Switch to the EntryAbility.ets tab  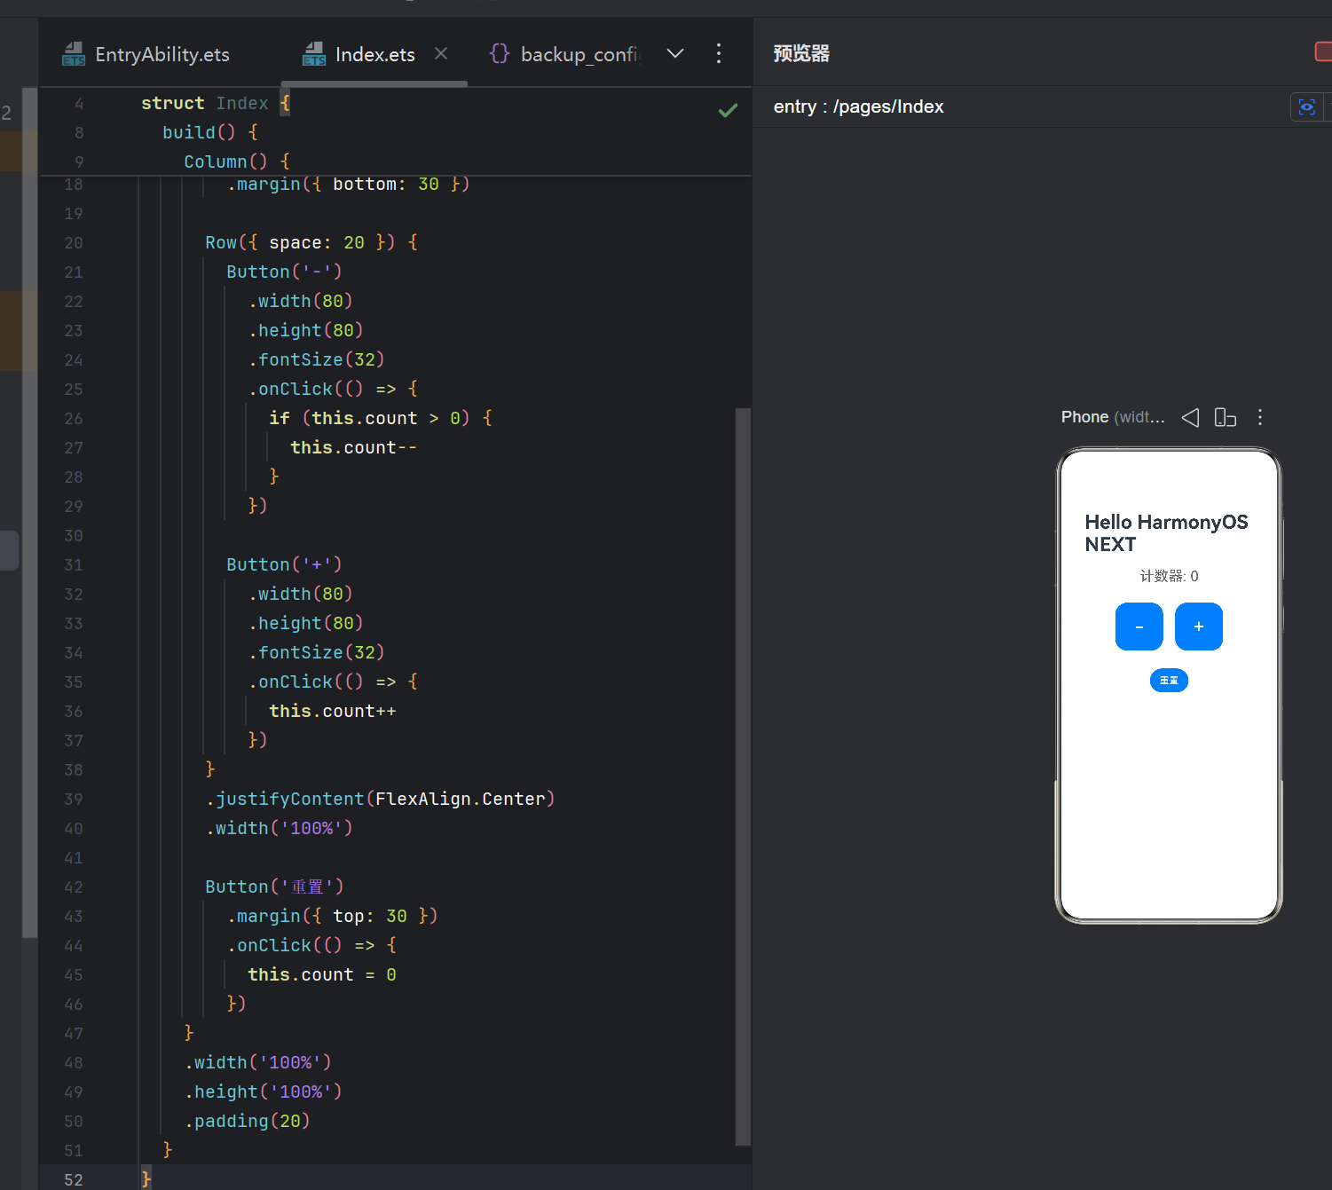click(146, 54)
